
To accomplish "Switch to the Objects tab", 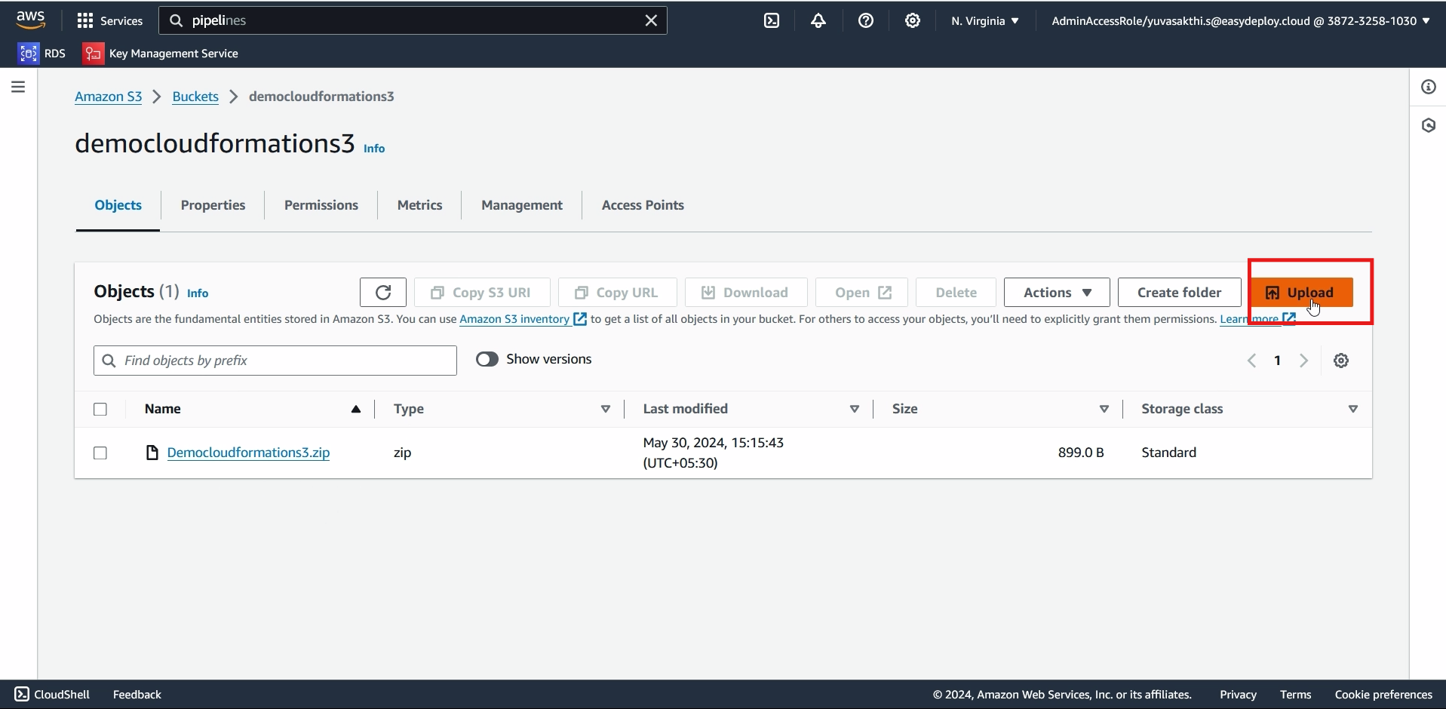I will 118,205.
